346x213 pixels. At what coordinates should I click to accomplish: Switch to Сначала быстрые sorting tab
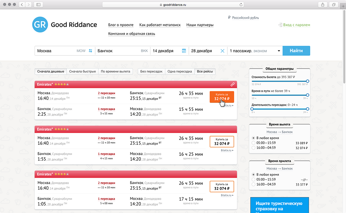(82, 71)
